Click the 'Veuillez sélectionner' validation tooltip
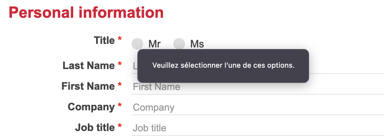 (x=223, y=65)
